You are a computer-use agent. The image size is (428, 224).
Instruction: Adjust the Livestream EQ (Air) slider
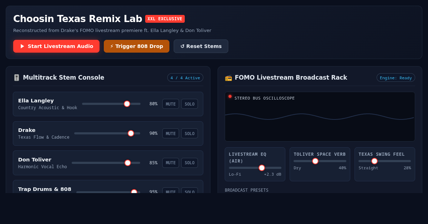(255, 168)
